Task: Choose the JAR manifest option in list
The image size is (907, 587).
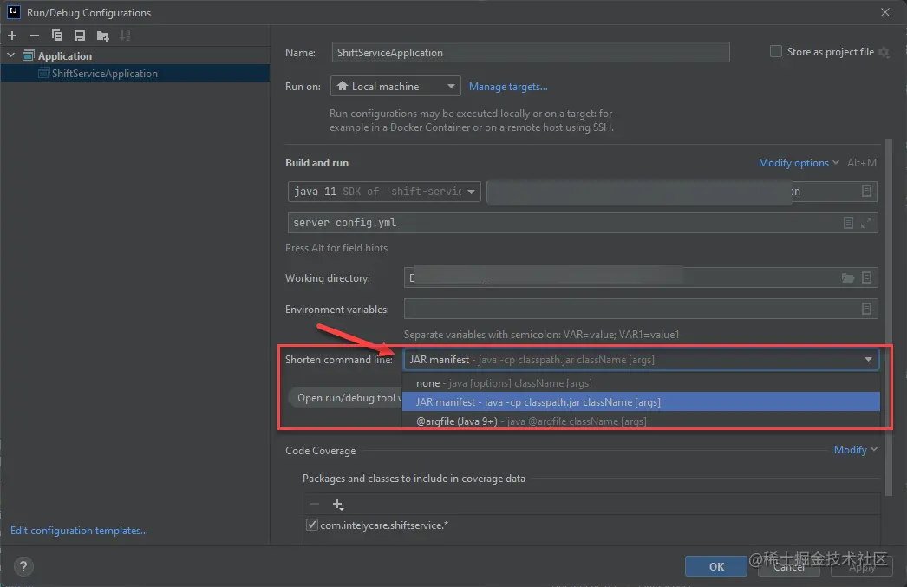Action: (x=641, y=402)
